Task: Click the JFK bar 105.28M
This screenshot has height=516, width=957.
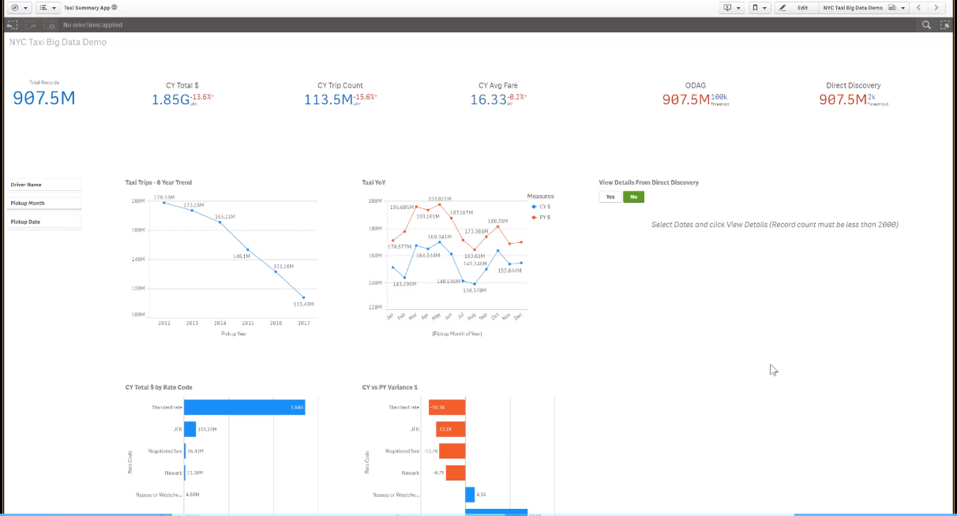Action: (x=190, y=429)
